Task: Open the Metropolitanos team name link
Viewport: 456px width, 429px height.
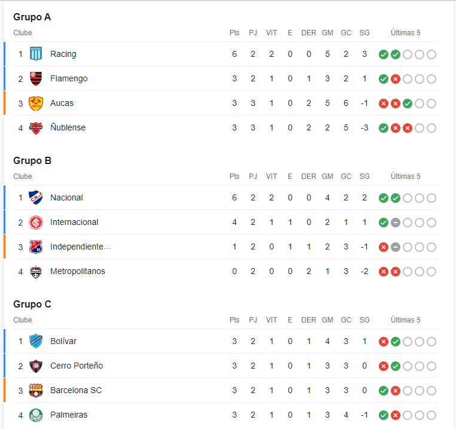Action: point(78,271)
